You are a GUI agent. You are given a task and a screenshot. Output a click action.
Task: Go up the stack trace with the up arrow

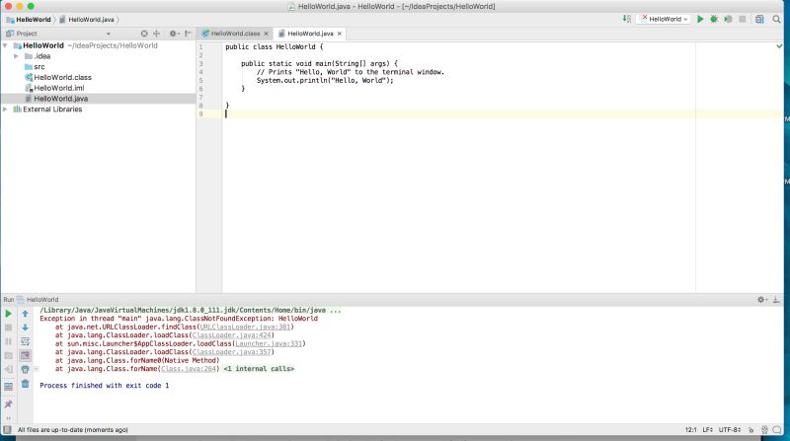click(26, 314)
